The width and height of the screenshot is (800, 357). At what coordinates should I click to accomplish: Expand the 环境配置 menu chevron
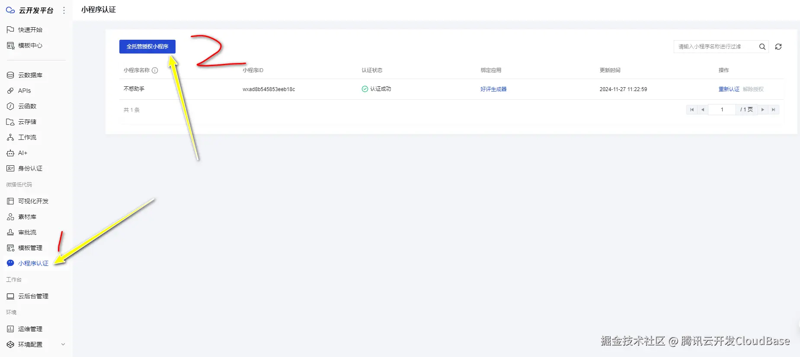63,344
